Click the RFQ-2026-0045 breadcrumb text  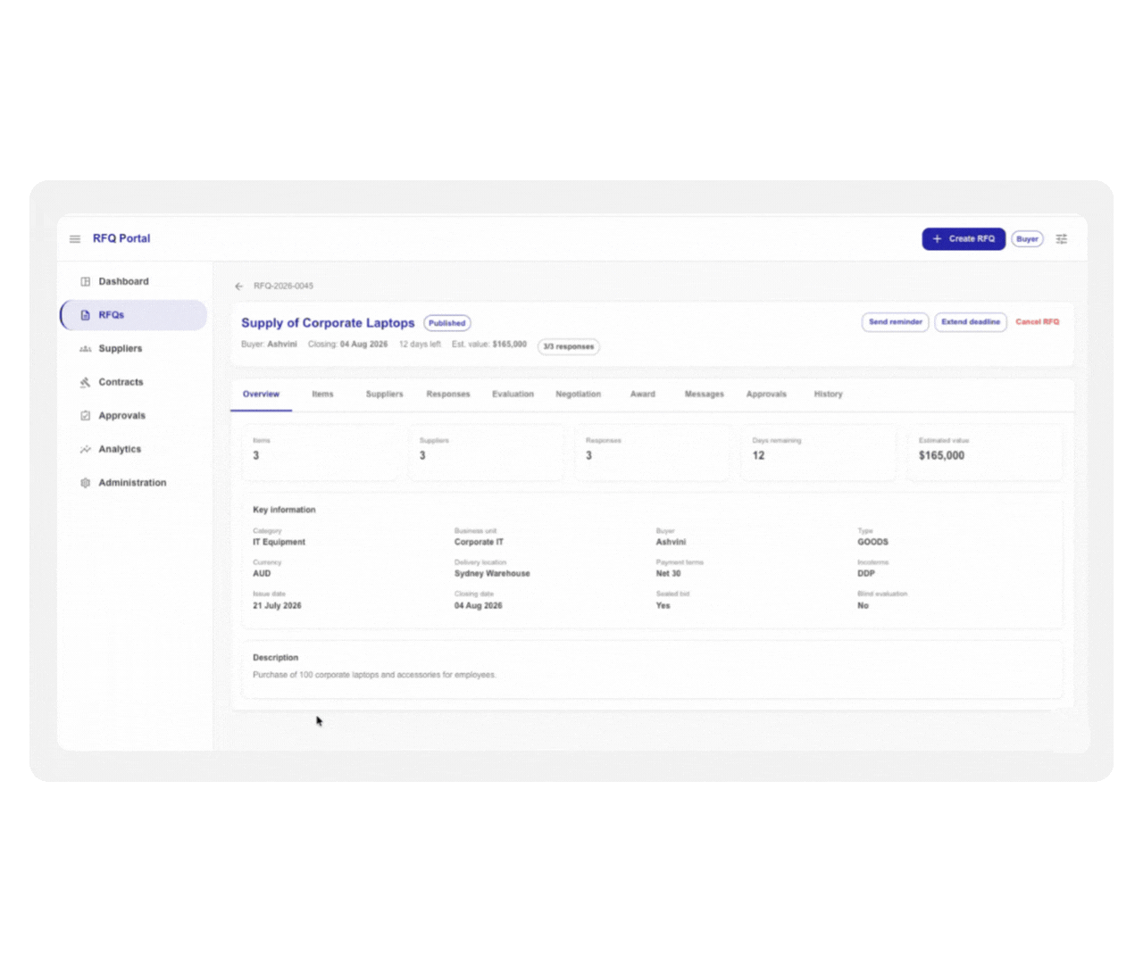point(283,287)
